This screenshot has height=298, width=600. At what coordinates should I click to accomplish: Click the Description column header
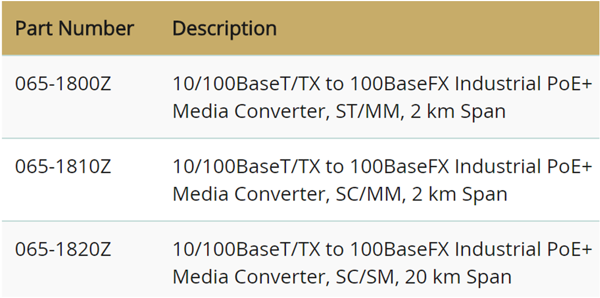pos(225,28)
